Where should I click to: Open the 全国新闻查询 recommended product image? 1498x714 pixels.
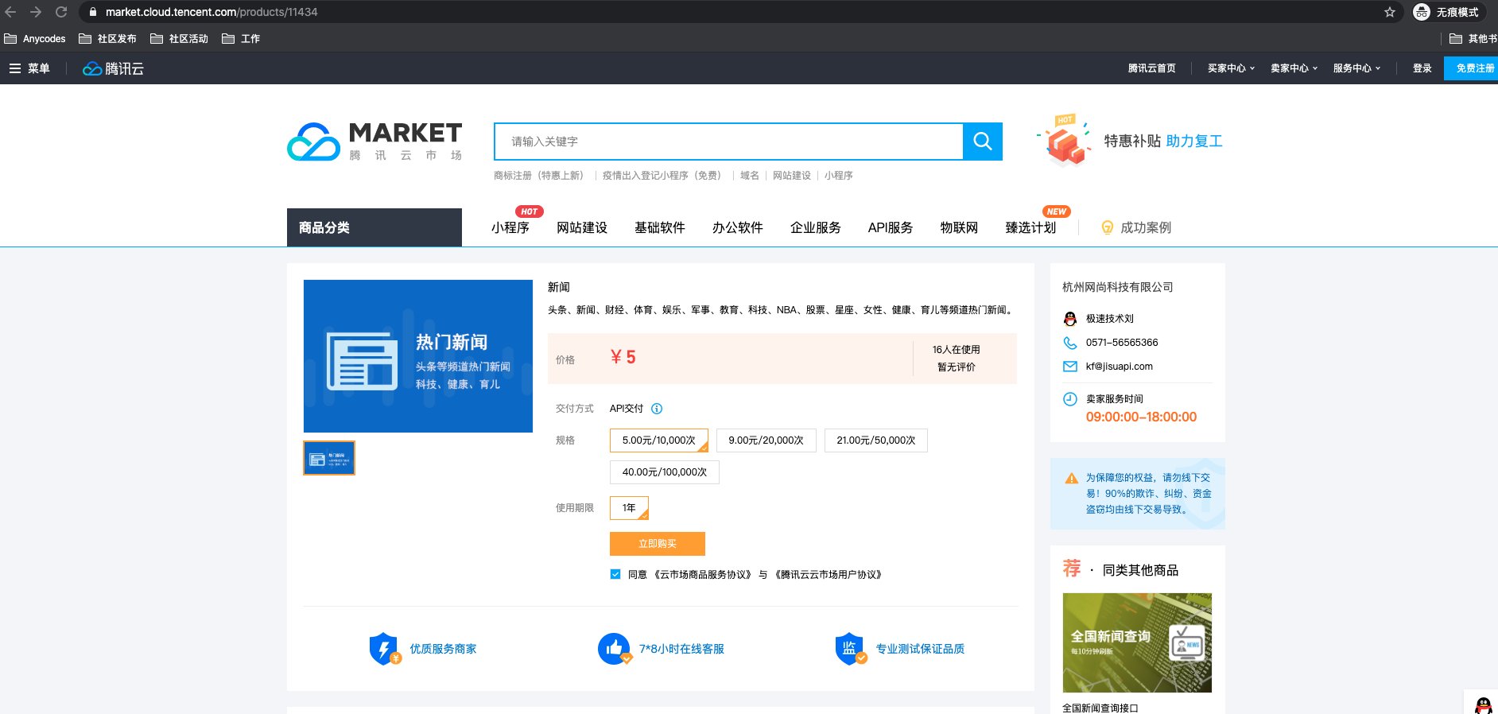1137,642
